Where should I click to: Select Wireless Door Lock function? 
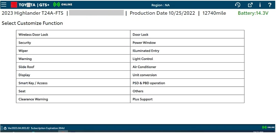click(73, 34)
